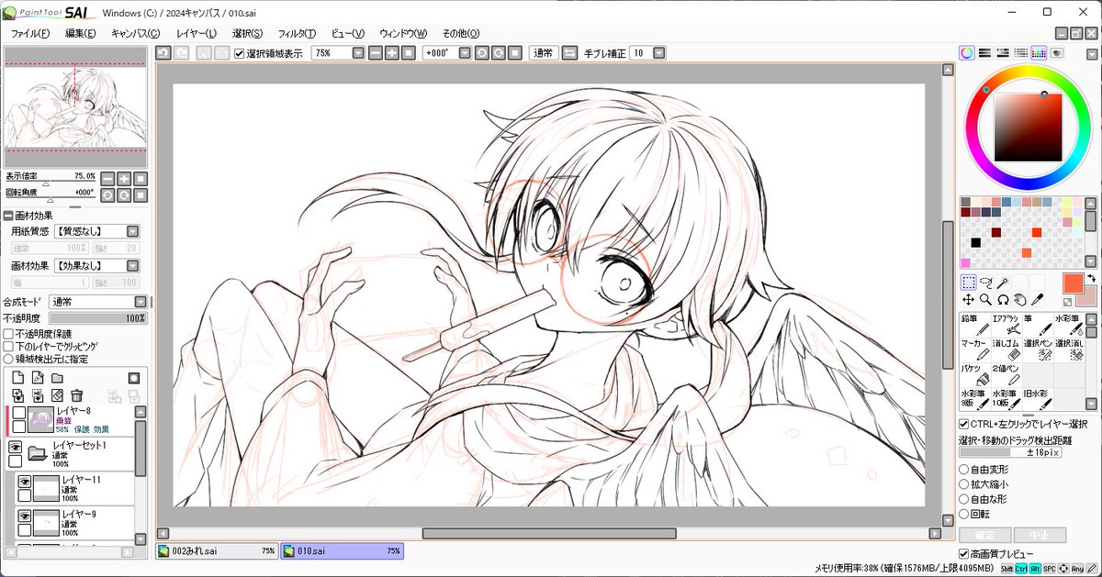The height and width of the screenshot is (577, 1102).
Task: Toggle the swatches panel icon
Action: coord(1039,53)
